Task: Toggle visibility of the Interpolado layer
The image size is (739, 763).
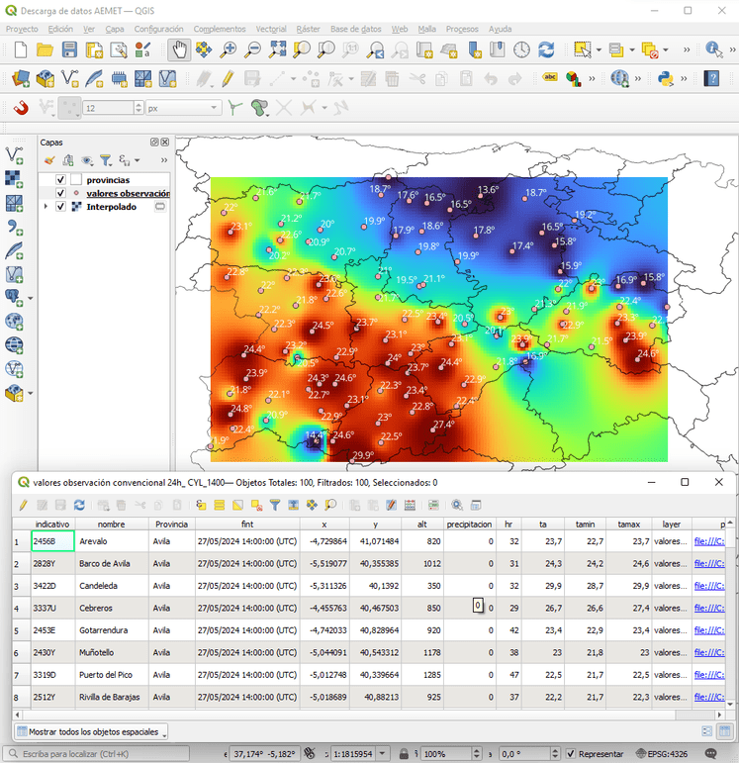Action: [x=60, y=206]
